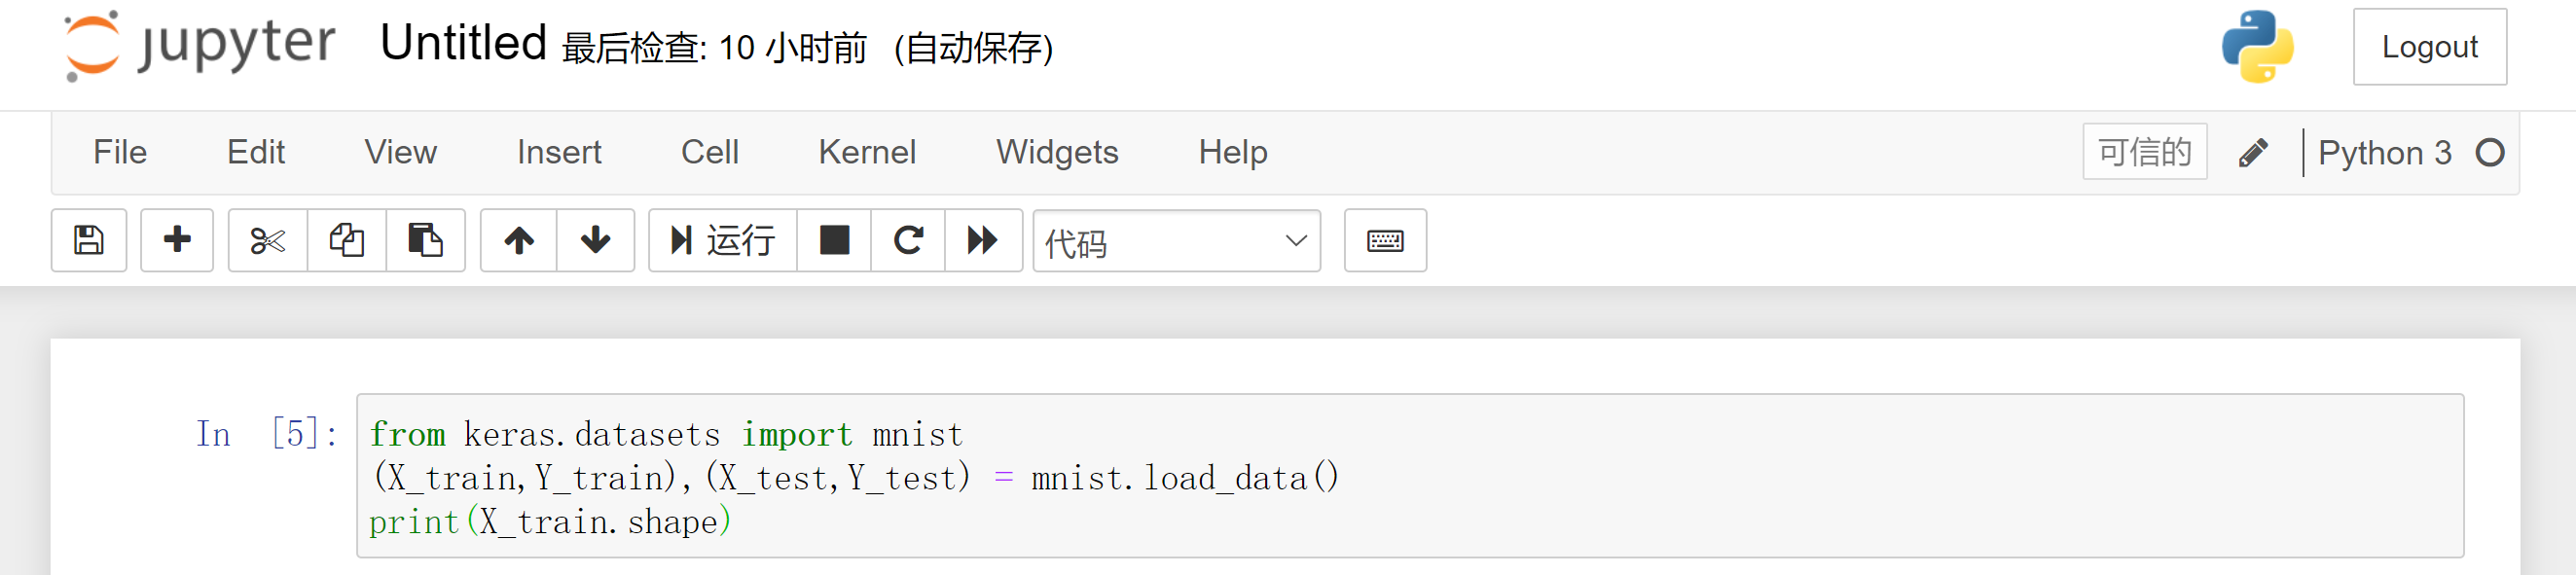This screenshot has width=2576, height=575.
Task: Paste a cell with the paste icon
Action: click(426, 240)
